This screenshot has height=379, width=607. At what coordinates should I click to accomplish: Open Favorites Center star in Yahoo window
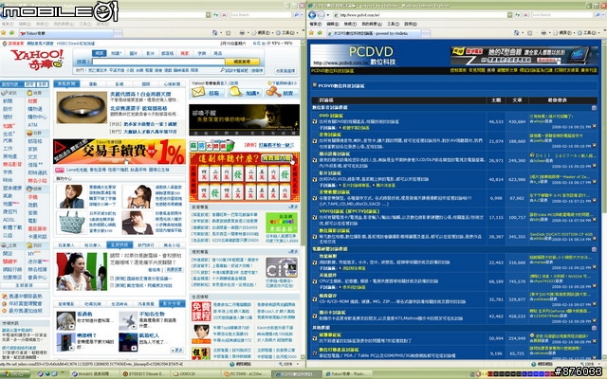click(4, 33)
